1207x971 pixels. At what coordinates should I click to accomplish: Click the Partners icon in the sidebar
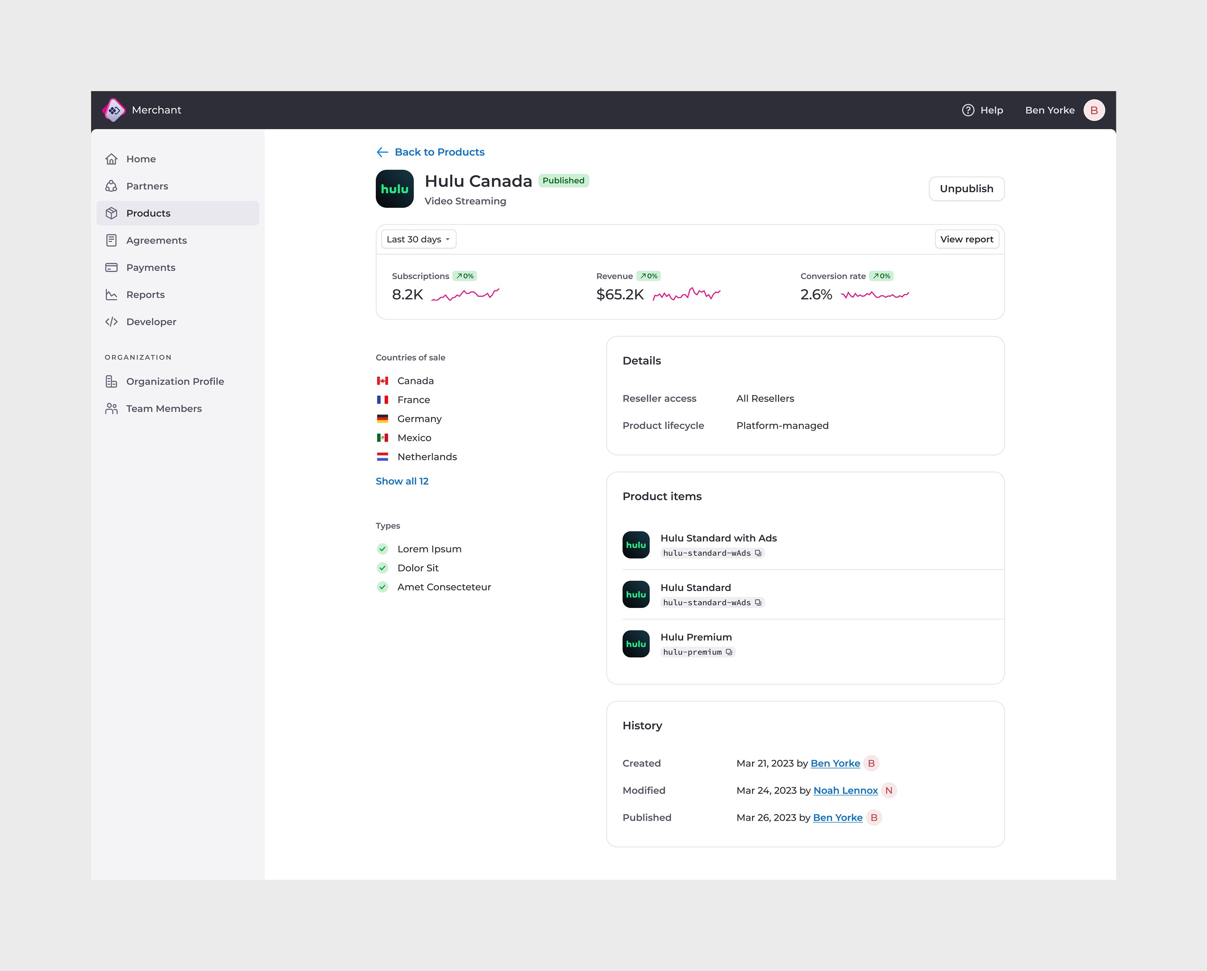111,186
